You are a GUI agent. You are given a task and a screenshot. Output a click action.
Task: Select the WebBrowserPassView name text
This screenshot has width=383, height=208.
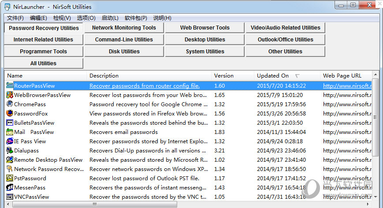(x=42, y=95)
